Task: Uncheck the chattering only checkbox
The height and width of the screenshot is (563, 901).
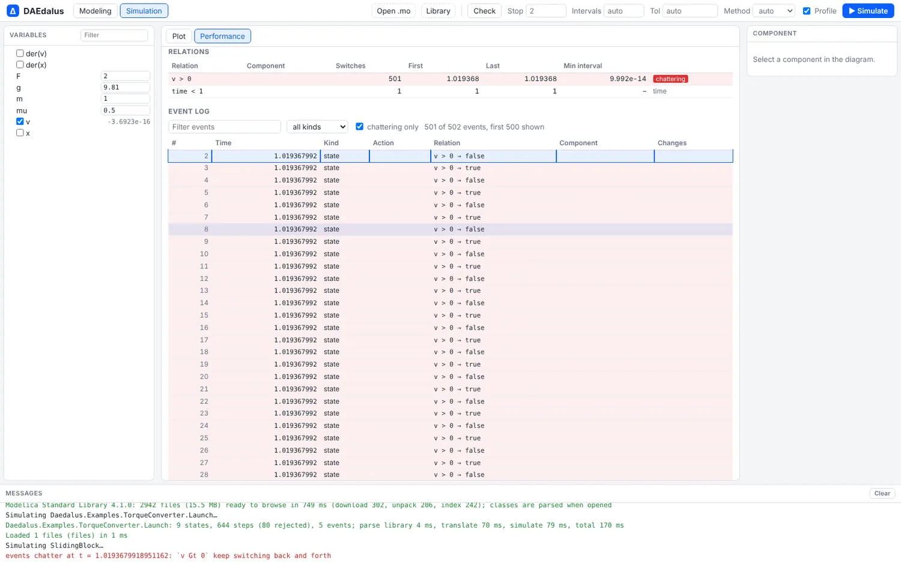Action: [x=359, y=127]
